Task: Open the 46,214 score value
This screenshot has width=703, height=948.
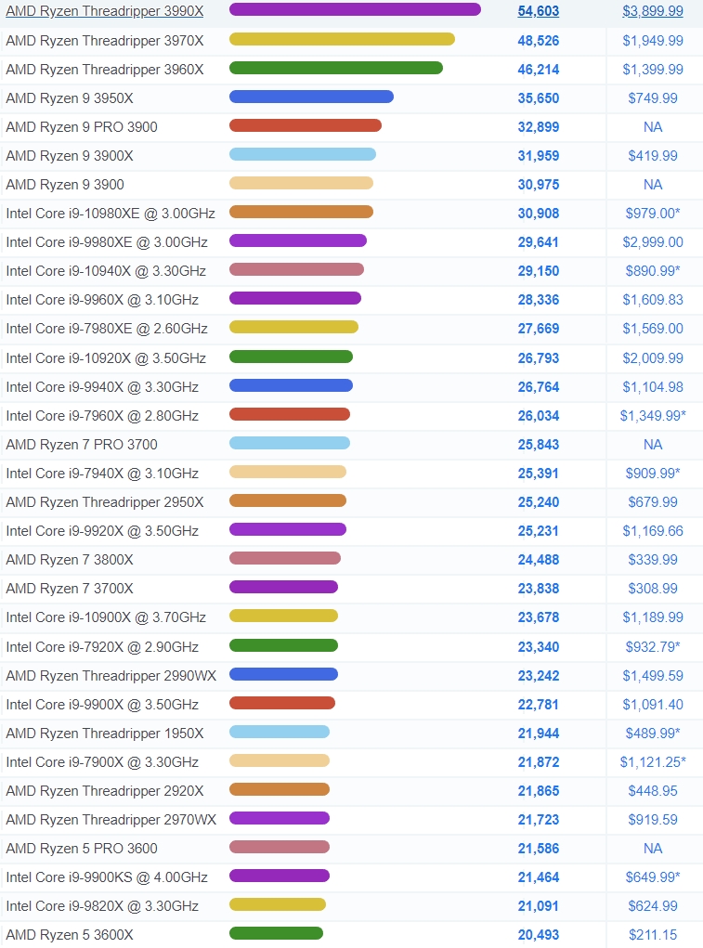Action: pyautogui.click(x=538, y=70)
